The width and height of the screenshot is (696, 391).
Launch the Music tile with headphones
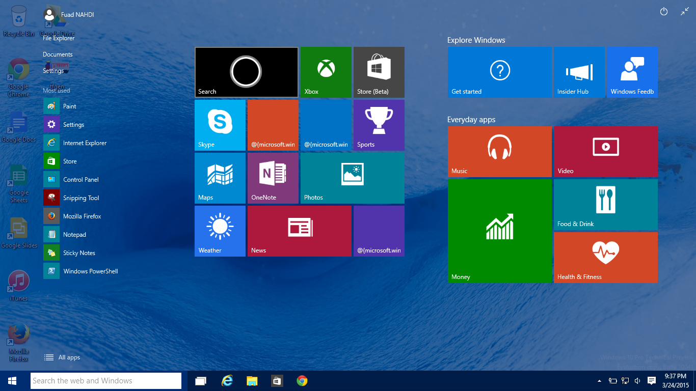(499, 151)
